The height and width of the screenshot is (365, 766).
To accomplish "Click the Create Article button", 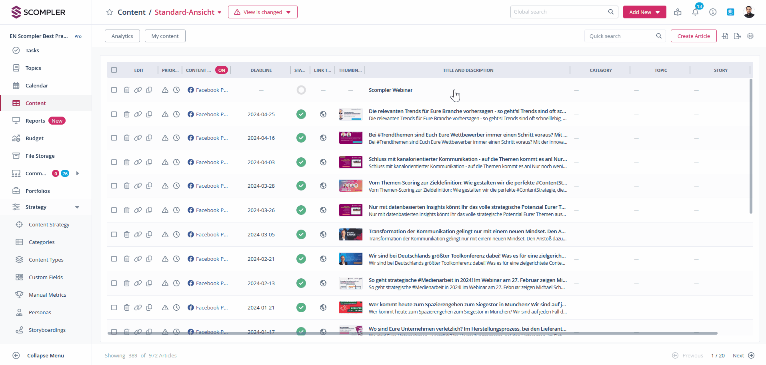I will pos(693,36).
